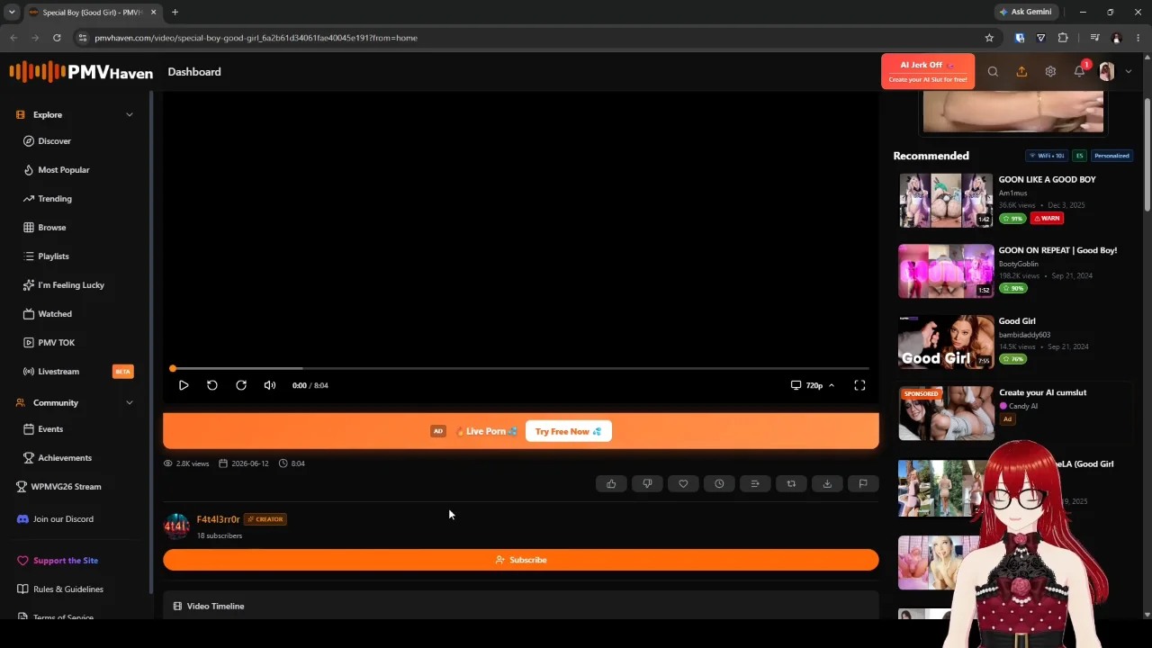Open WPMVG26 Stream in the sidebar
1152x648 pixels.
(66, 487)
